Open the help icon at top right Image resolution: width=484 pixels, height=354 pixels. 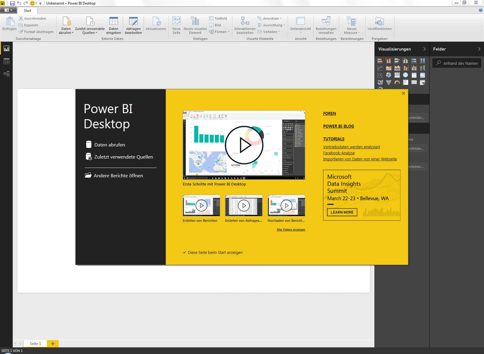(481, 10)
